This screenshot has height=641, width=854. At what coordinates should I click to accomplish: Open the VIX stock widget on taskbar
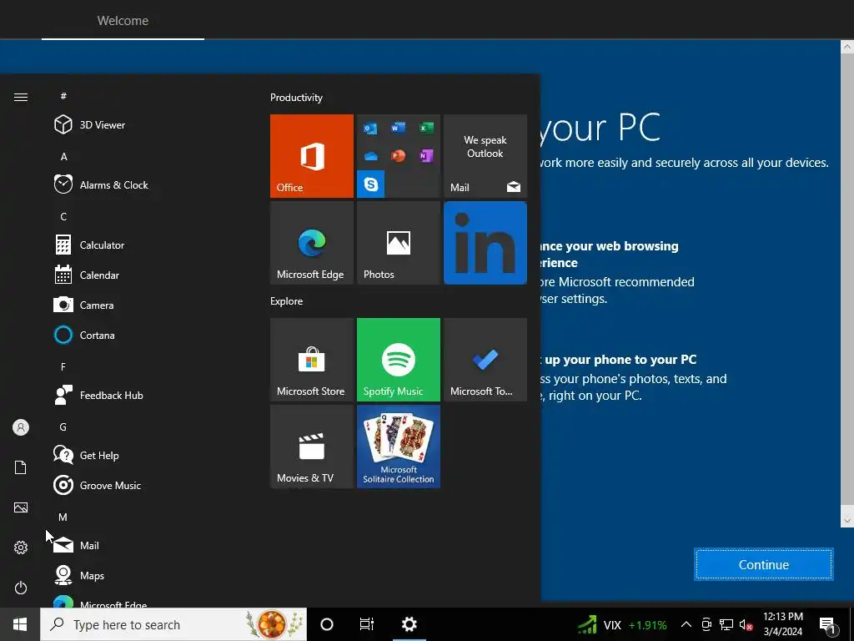(x=621, y=624)
